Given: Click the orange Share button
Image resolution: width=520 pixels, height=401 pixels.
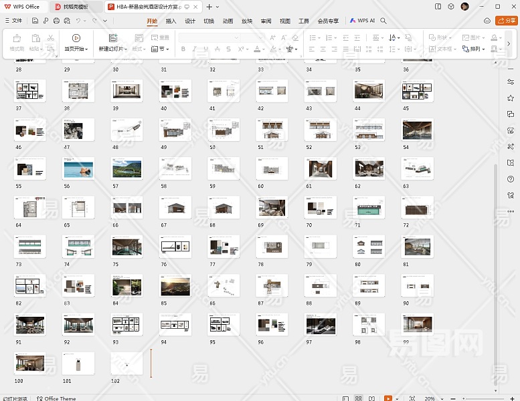Looking at the screenshot, I should tap(506, 21).
